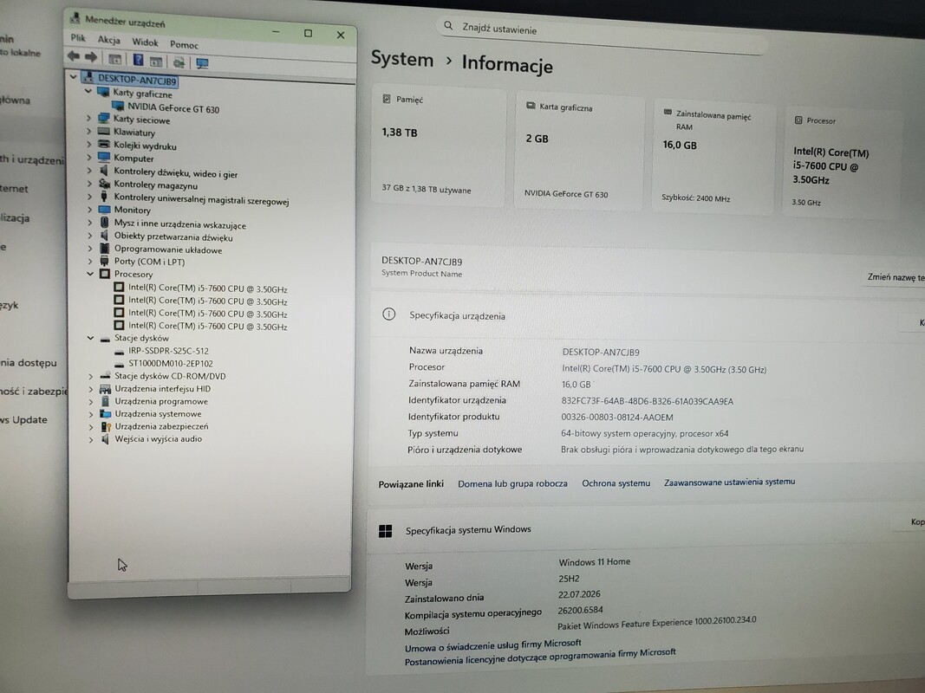Click the Kontrolery dźwięku, wideo i gier icon
Screen dimensions: 925x693
click(104, 171)
